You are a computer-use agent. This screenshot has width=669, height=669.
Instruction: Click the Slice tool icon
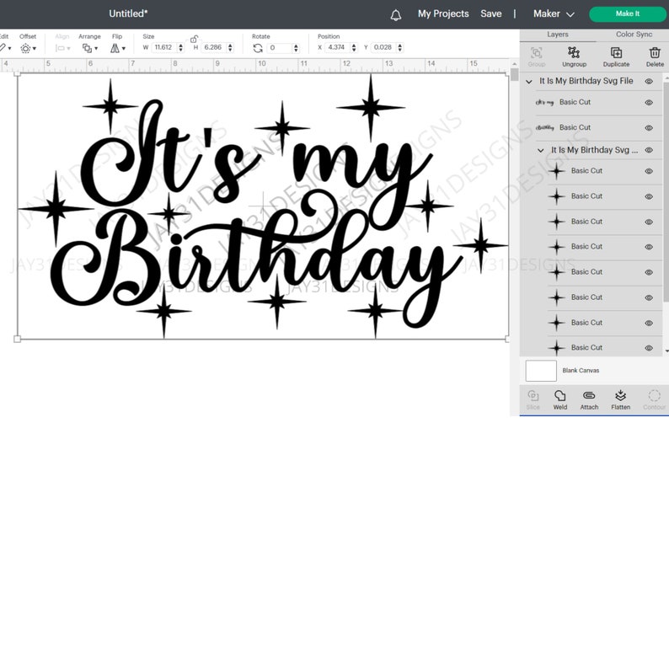click(533, 395)
